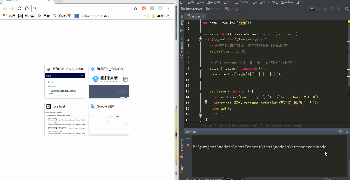Bookmark this page with the star icon
The width and height of the screenshot is (350, 180).
coord(135,8)
